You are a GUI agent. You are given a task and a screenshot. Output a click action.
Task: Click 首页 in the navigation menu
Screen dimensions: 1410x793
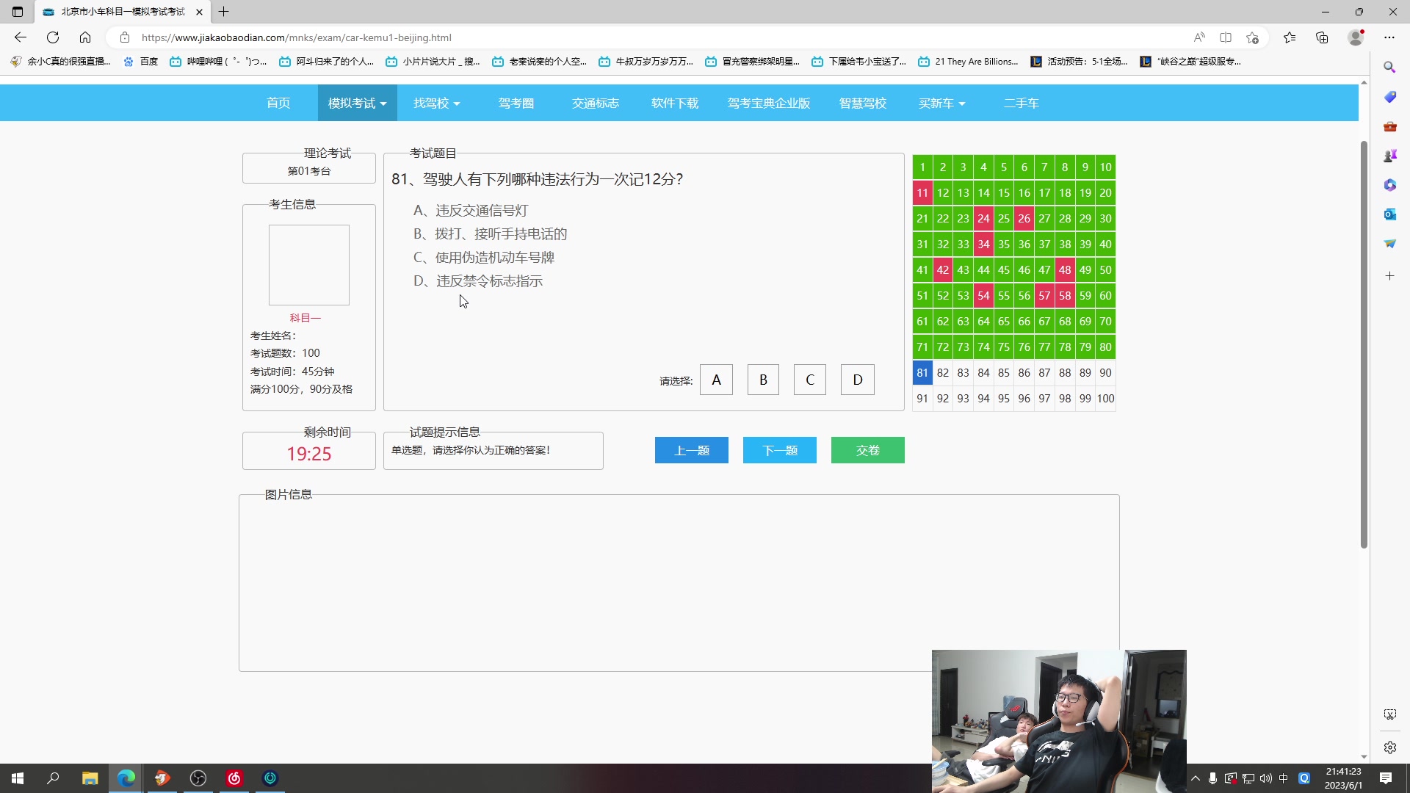(278, 103)
